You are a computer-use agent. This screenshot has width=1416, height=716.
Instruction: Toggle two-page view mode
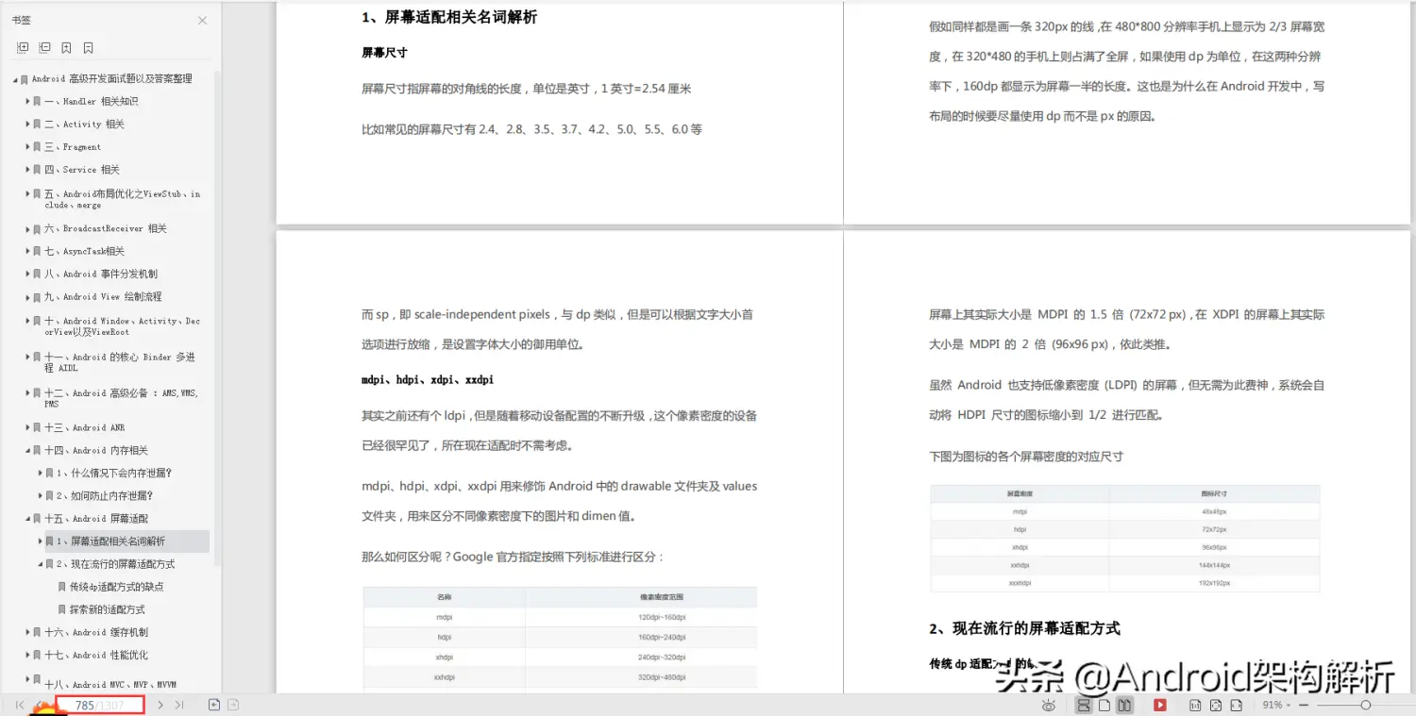coord(1124,705)
